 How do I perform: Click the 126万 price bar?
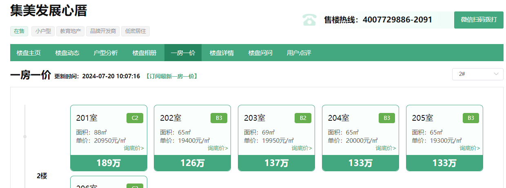click(192, 163)
